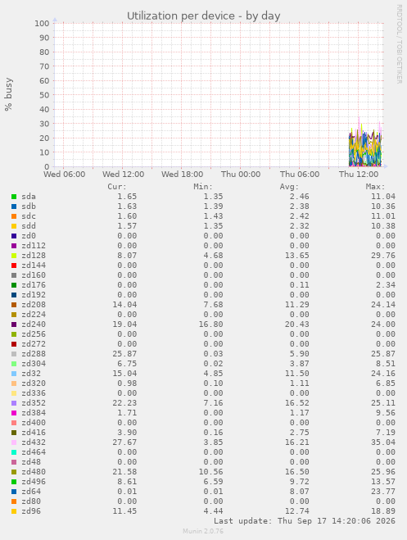This screenshot has width=407, height=540.
Task: Click the 'zd400' device label
Action: pyautogui.click(x=34, y=422)
